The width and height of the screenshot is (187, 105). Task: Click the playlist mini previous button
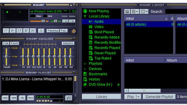(x=37, y=101)
